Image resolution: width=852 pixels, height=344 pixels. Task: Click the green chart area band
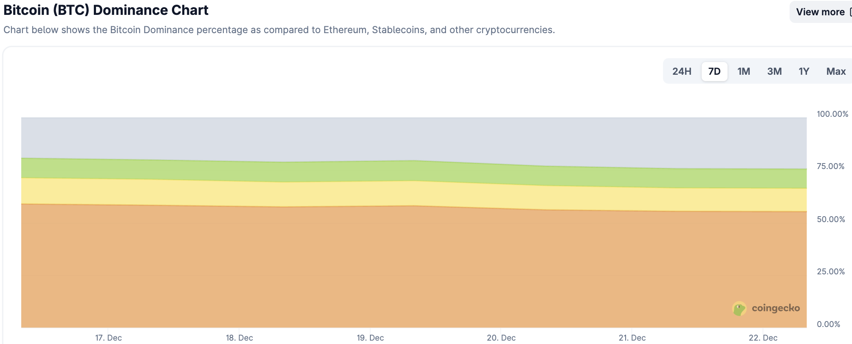coord(382,171)
